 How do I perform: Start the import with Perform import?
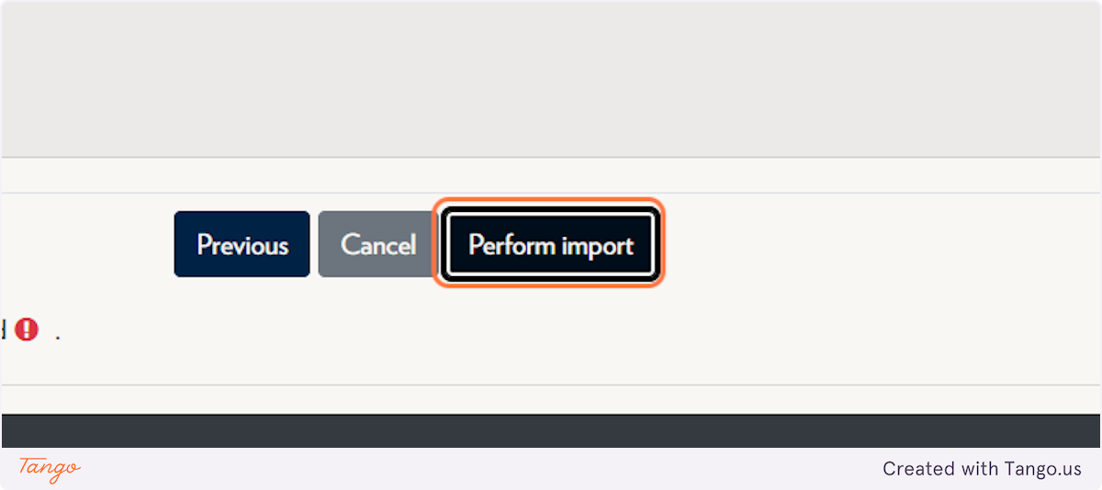pyautogui.click(x=549, y=245)
